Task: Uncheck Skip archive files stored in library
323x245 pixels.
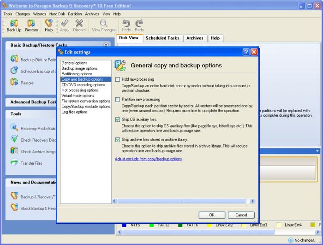Action: pos(117,140)
